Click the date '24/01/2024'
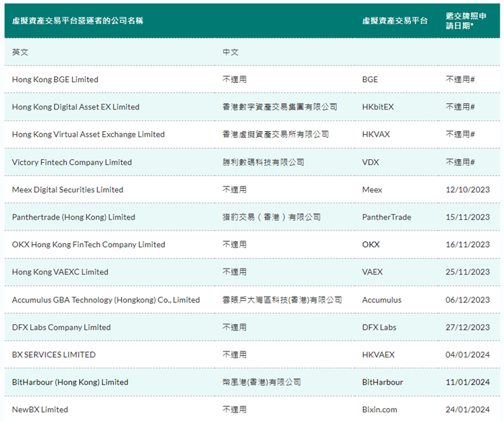 467,410
